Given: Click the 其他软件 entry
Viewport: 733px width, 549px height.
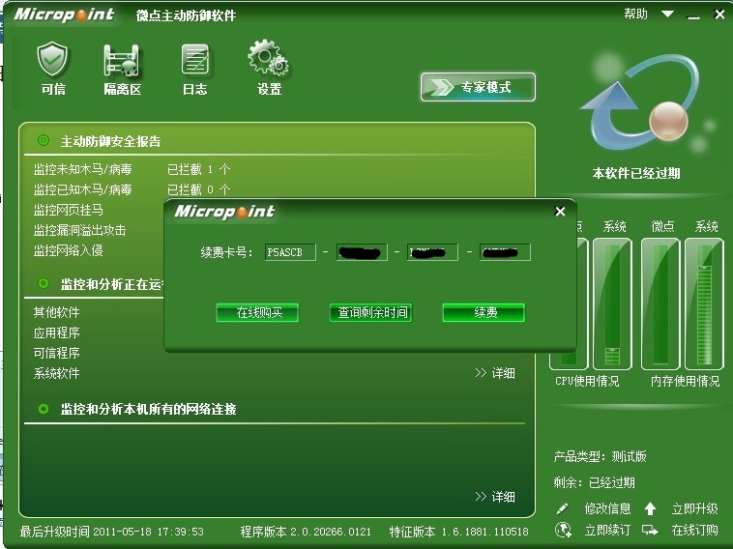Looking at the screenshot, I should (x=56, y=312).
